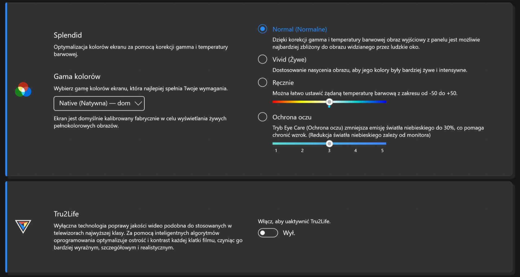
Task: Click the color temperature slider handle
Action: (x=329, y=102)
